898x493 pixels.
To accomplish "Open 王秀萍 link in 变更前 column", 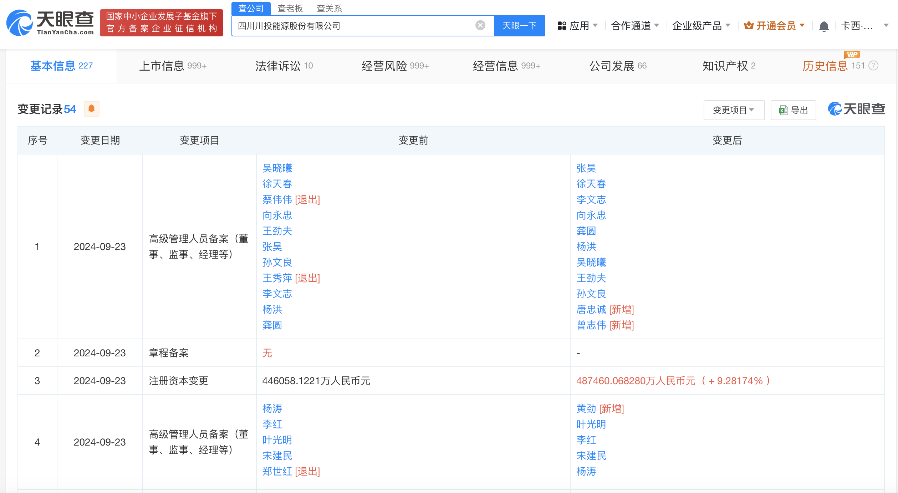I will click(277, 278).
